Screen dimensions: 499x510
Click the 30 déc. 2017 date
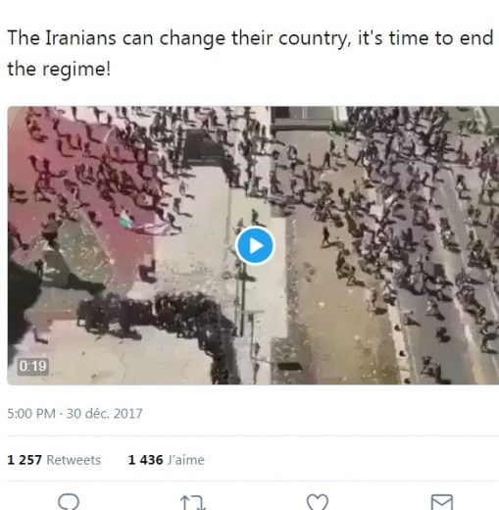point(105,414)
